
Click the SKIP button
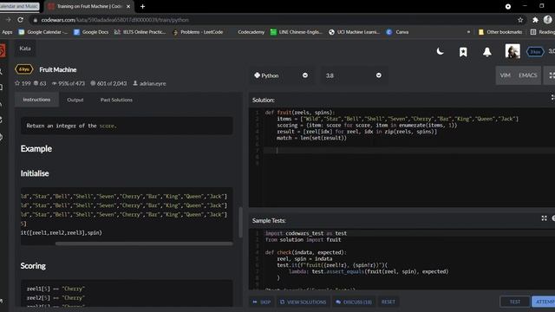262,302
